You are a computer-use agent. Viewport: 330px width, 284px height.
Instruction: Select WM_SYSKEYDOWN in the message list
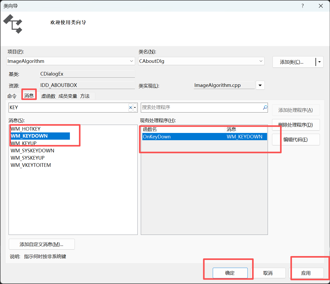(32, 151)
